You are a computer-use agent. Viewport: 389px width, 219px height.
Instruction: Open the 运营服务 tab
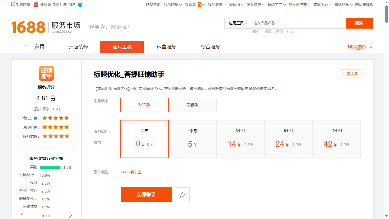click(166, 47)
